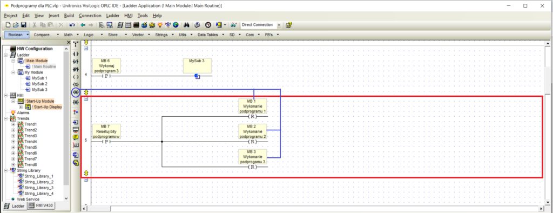Image resolution: width=553 pixels, height=213 pixels.
Task: Click the binoculars Find icon
Action: click(186, 25)
